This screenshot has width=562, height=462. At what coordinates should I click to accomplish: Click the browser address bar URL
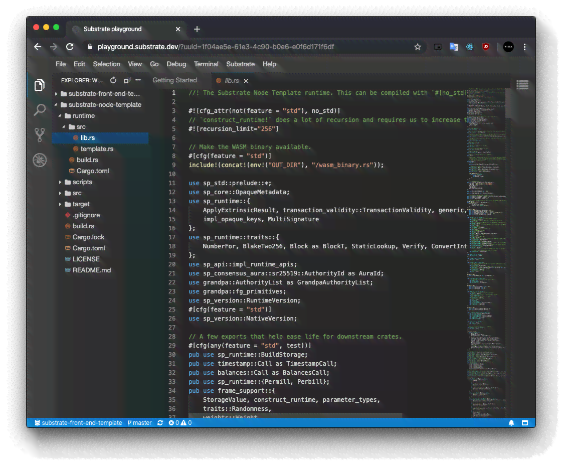point(216,47)
